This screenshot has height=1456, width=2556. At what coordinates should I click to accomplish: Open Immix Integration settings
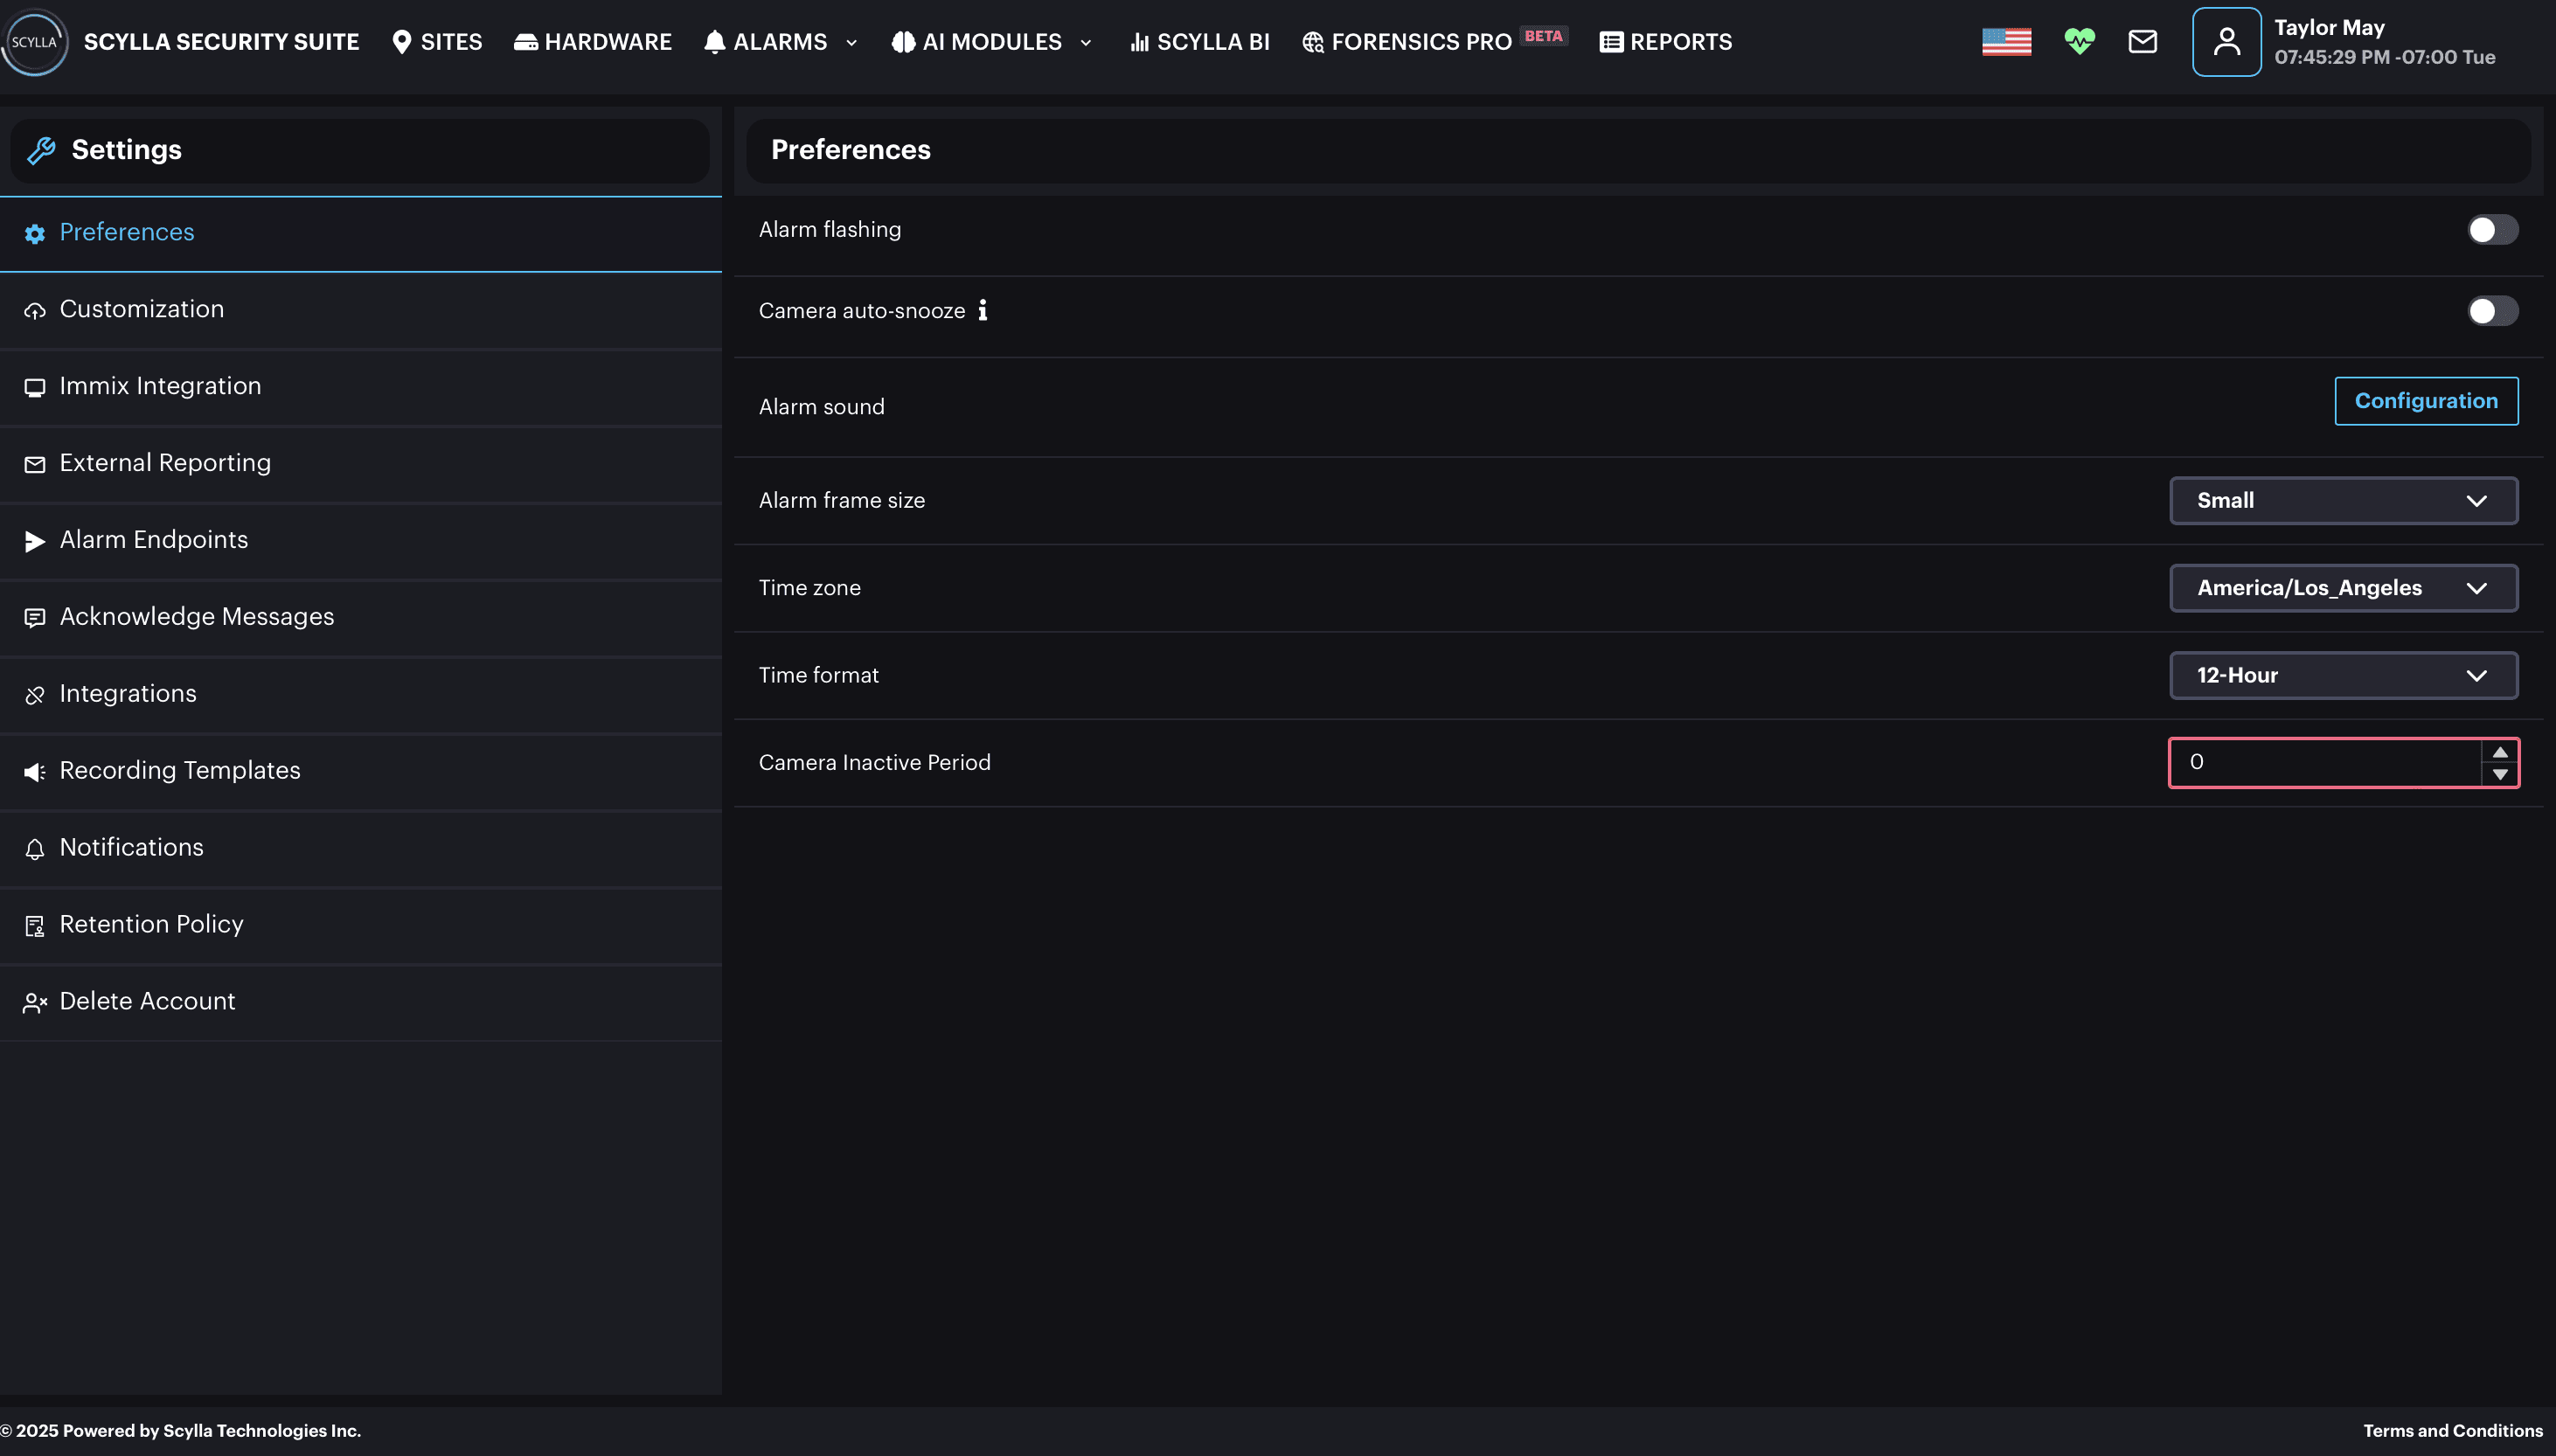tap(361, 386)
